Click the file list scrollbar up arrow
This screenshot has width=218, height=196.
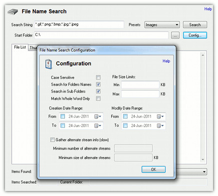(x=203, y=55)
